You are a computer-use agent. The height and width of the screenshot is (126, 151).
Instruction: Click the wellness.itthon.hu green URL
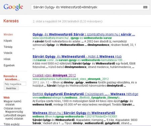(x=75, y=117)
